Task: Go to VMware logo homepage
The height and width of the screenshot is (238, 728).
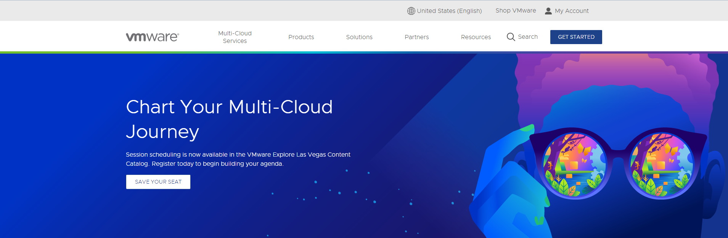Action: 153,37
